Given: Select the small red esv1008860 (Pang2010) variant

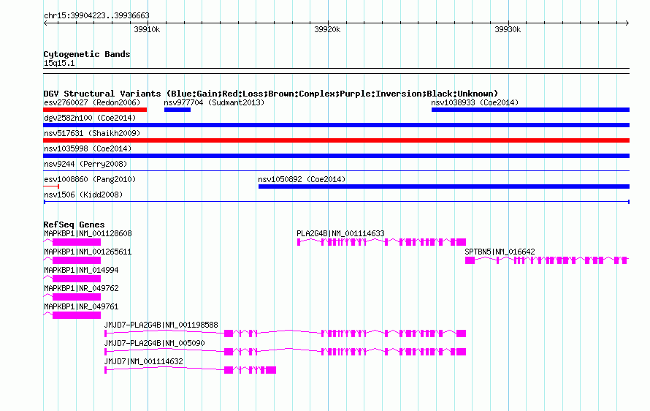Looking at the screenshot, I should pos(51,186).
